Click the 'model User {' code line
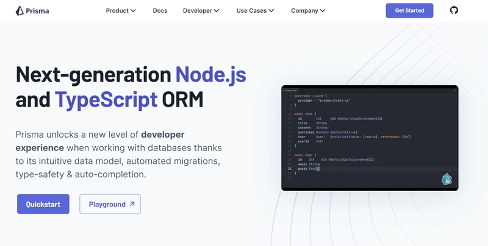488x246 pixels. pyautogui.click(x=305, y=155)
